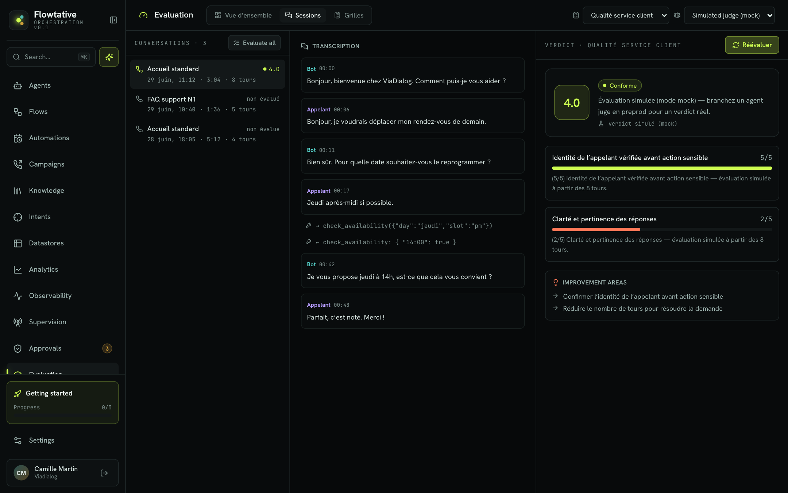The image size is (788, 493).
Task: Open Intents section
Action: [x=63, y=217]
